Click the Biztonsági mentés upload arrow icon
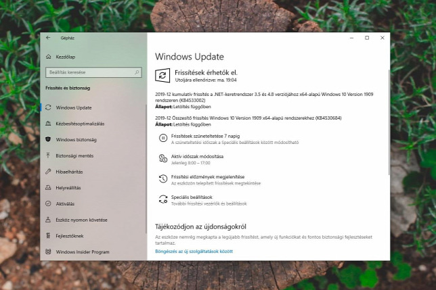Screen dimensions: 436x290 coord(48,155)
